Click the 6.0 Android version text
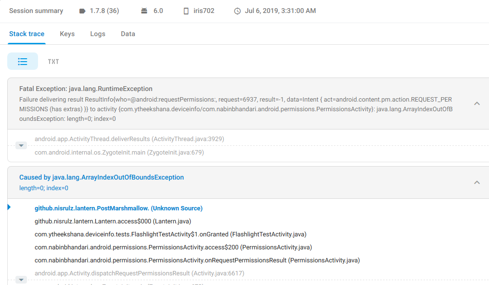Screen dimensions: 489x285 (x=158, y=11)
